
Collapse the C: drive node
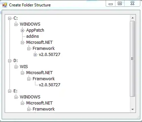click(x=10, y=18)
